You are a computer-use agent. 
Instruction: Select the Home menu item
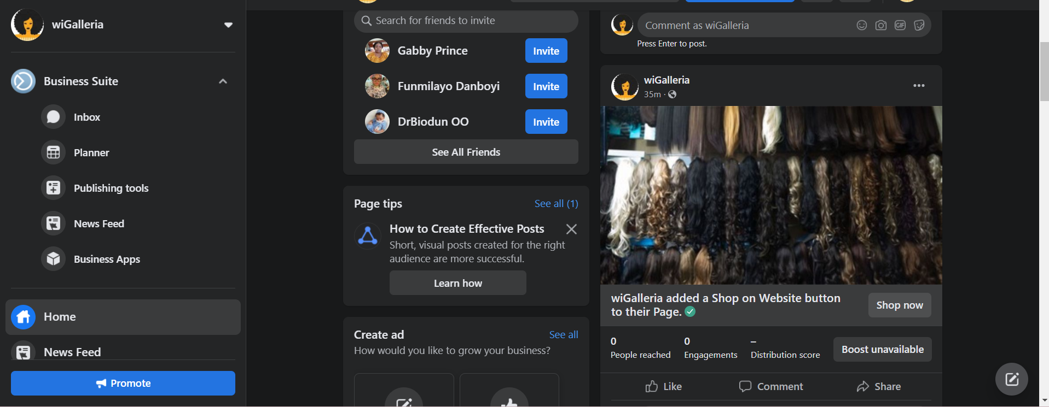[x=123, y=317]
